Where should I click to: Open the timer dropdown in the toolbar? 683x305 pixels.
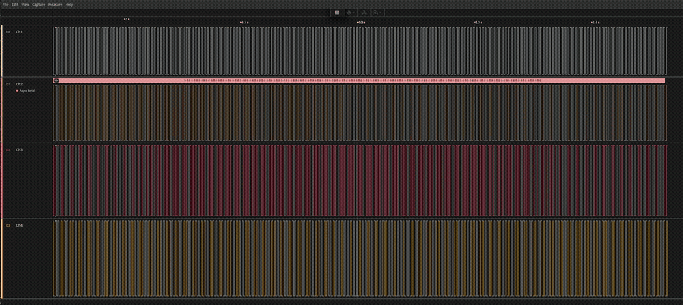pos(350,12)
